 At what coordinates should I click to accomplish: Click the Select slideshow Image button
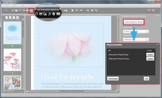coord(134,22)
